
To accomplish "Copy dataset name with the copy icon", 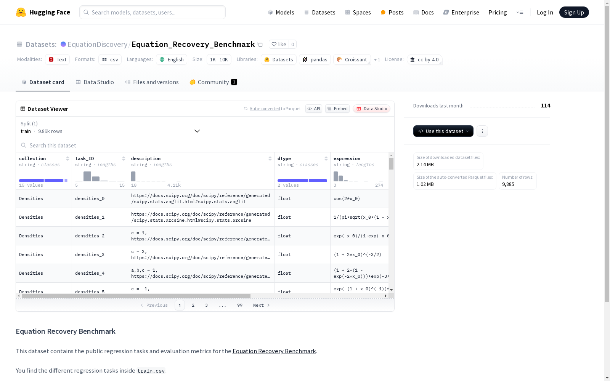I will coord(260,44).
